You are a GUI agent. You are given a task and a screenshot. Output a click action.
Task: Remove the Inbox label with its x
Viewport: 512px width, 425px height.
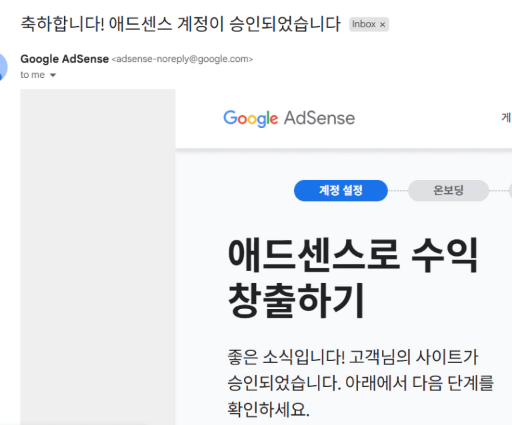click(x=383, y=25)
